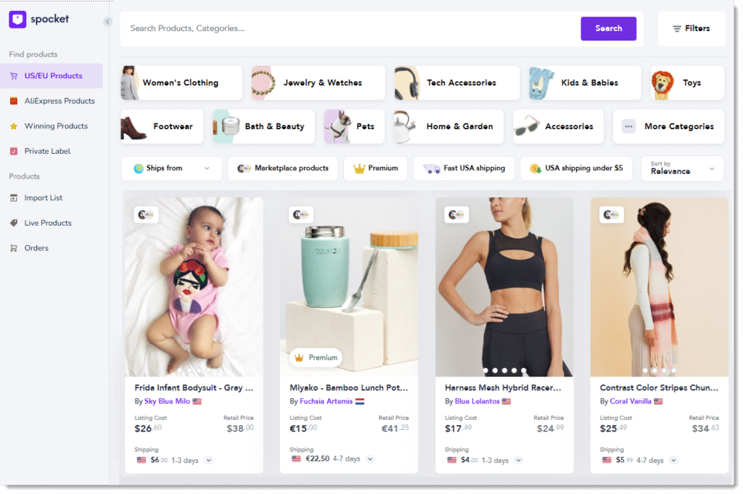Enable the USA shipping under $5 filter
This screenshot has width=743, height=494.
(576, 168)
